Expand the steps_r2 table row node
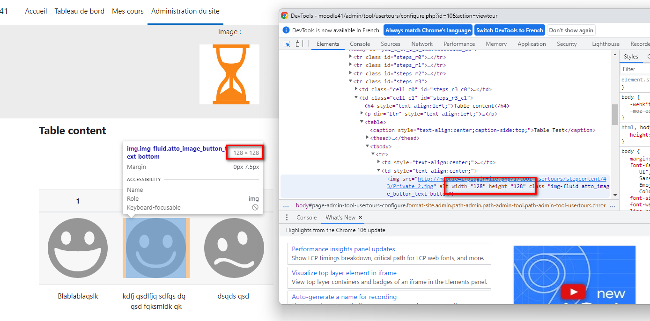 pos(351,73)
